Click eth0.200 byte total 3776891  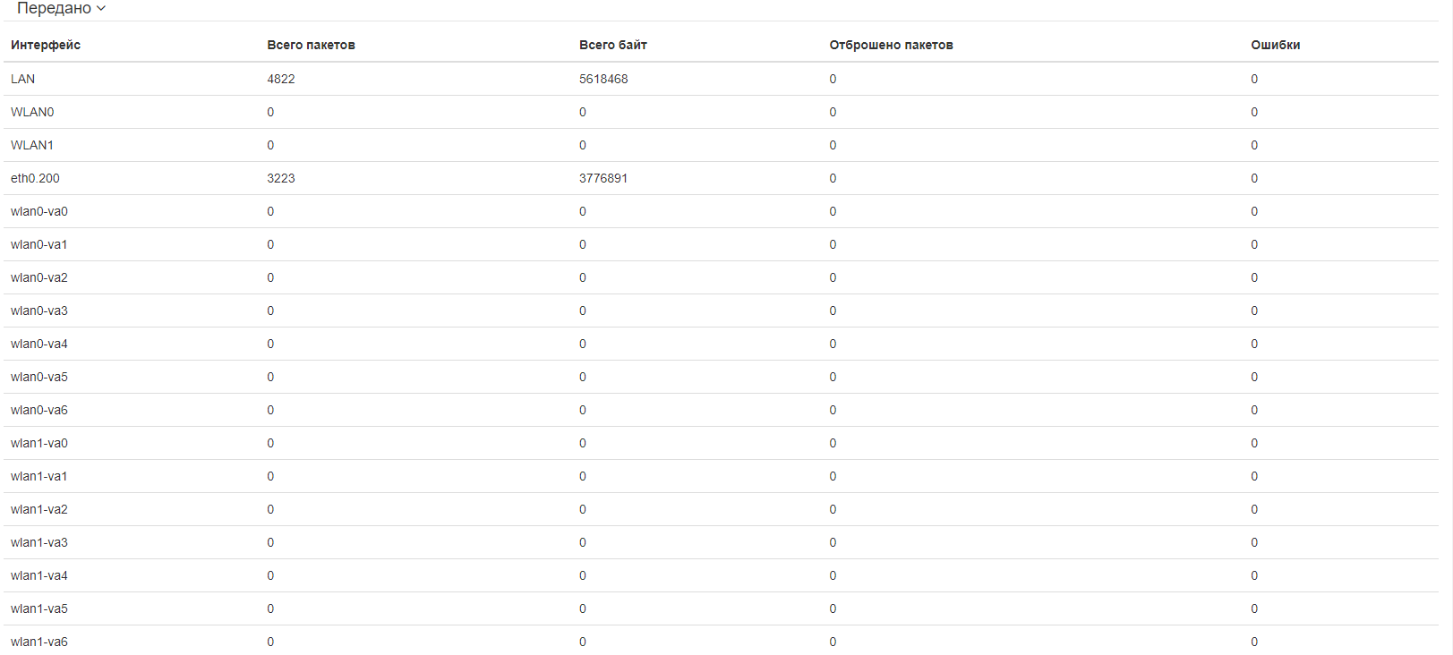[603, 178]
